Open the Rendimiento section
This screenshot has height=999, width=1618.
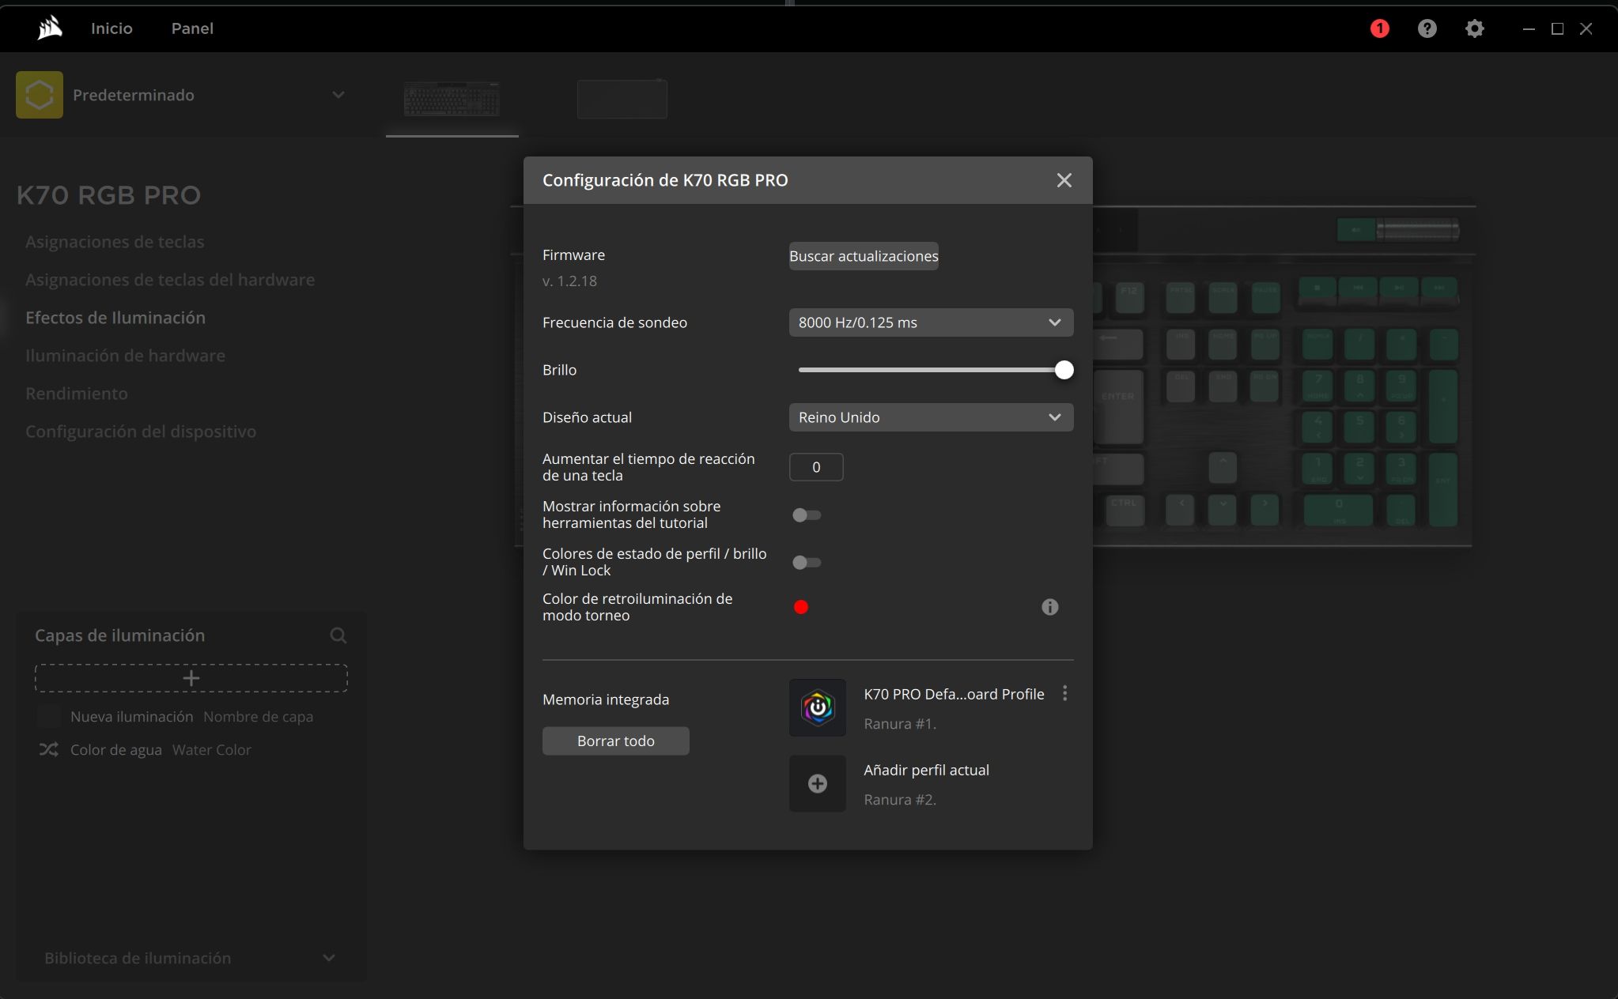click(x=77, y=394)
